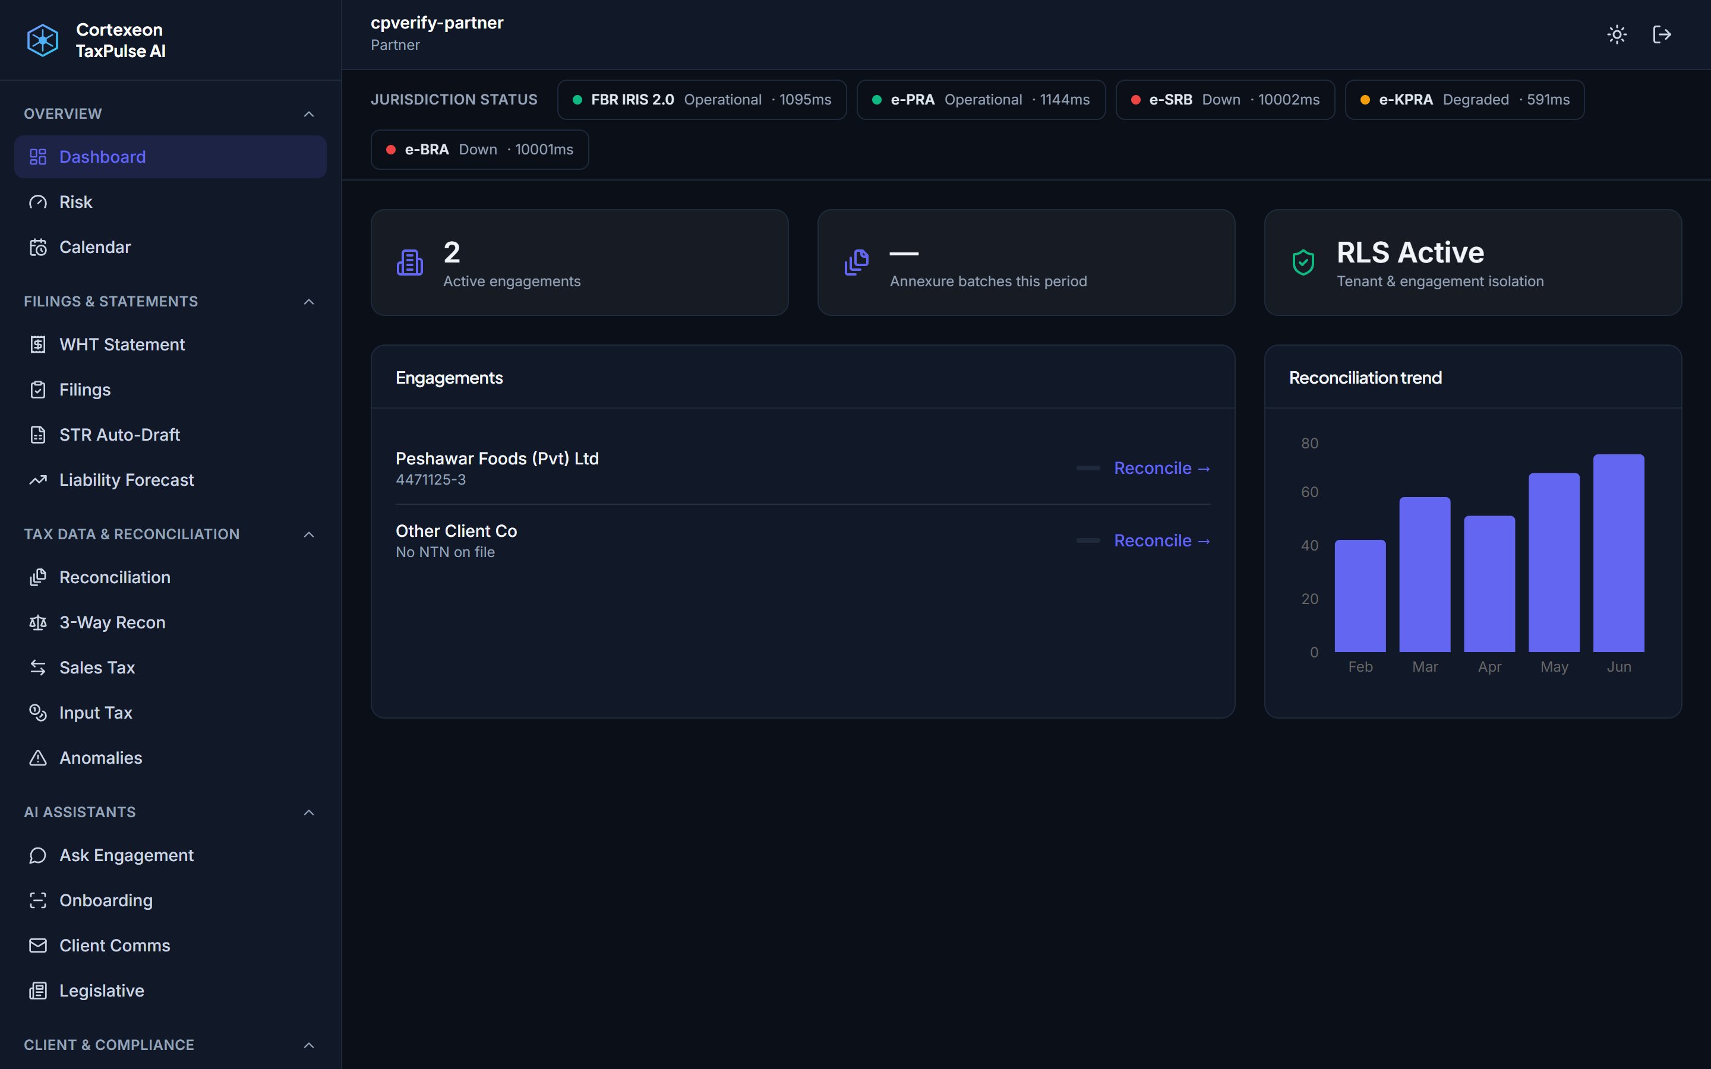Click the 'Tenant & engagement isolation' caption
Image resolution: width=1711 pixels, height=1069 pixels.
coord(1439,282)
